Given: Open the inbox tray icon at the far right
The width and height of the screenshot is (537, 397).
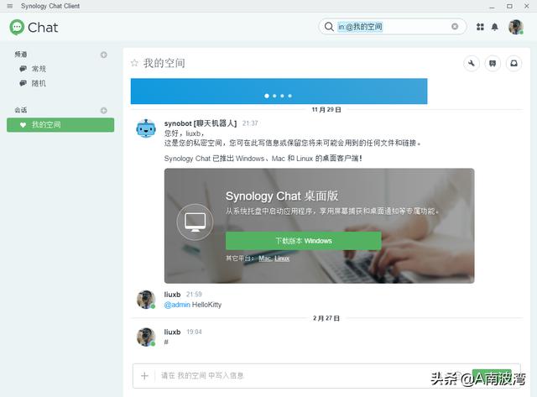Looking at the screenshot, I should [x=514, y=64].
